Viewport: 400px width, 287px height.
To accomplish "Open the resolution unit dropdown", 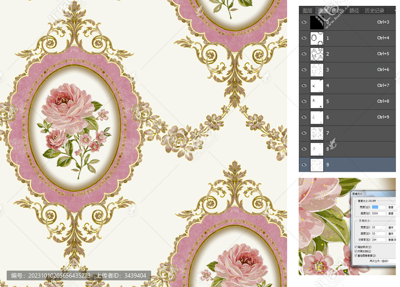I will coord(392,240).
